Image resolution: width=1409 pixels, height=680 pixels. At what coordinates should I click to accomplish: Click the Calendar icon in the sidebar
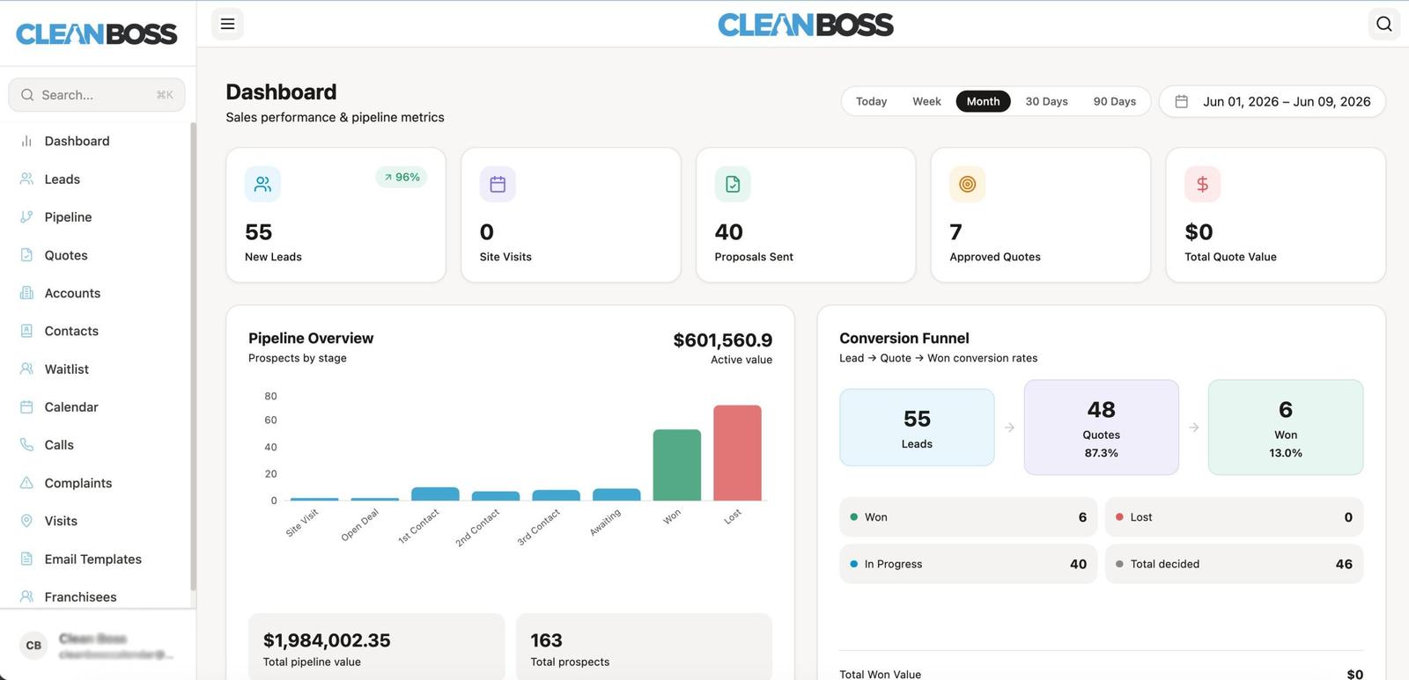26,406
